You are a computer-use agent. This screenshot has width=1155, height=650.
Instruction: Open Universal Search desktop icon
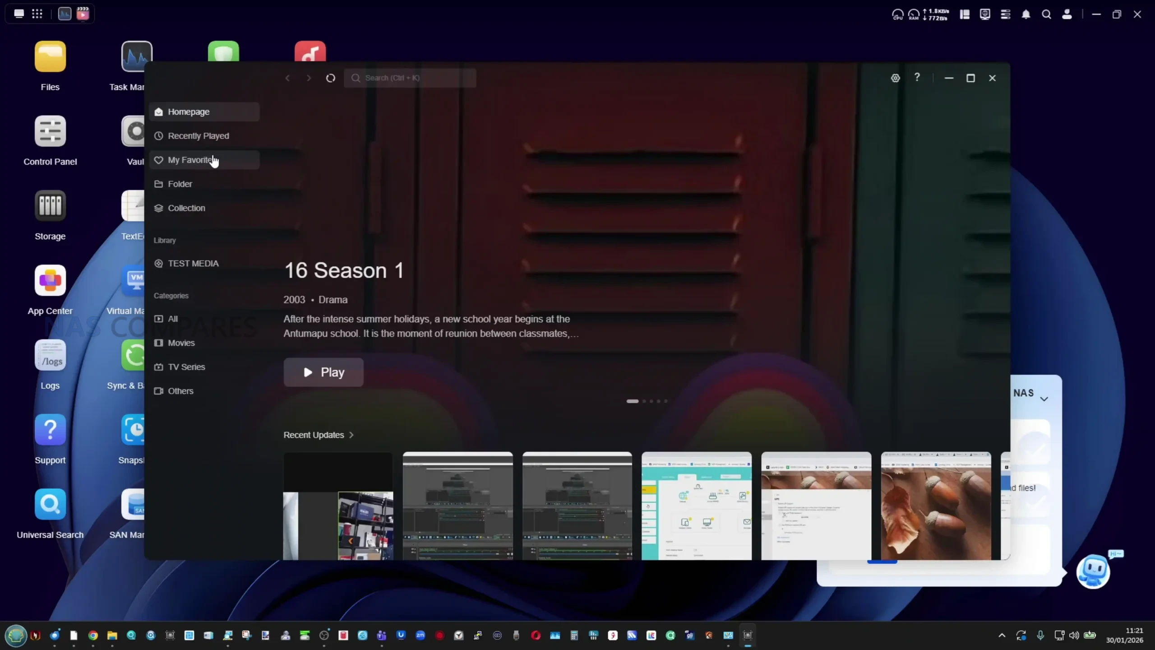coord(50,505)
